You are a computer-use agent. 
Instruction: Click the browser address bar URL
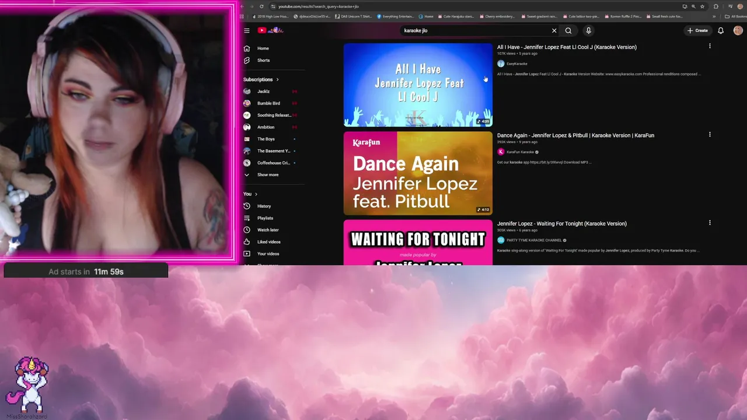(x=319, y=6)
